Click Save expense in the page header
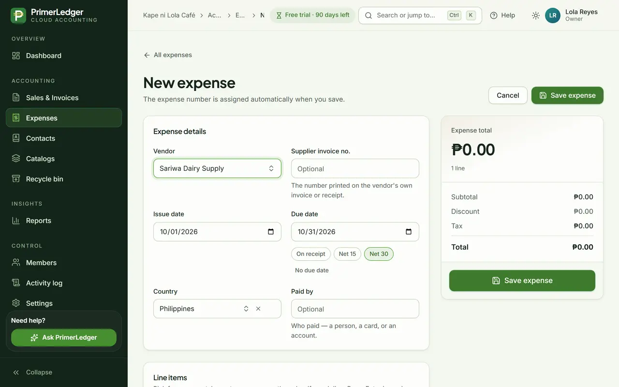 point(567,95)
